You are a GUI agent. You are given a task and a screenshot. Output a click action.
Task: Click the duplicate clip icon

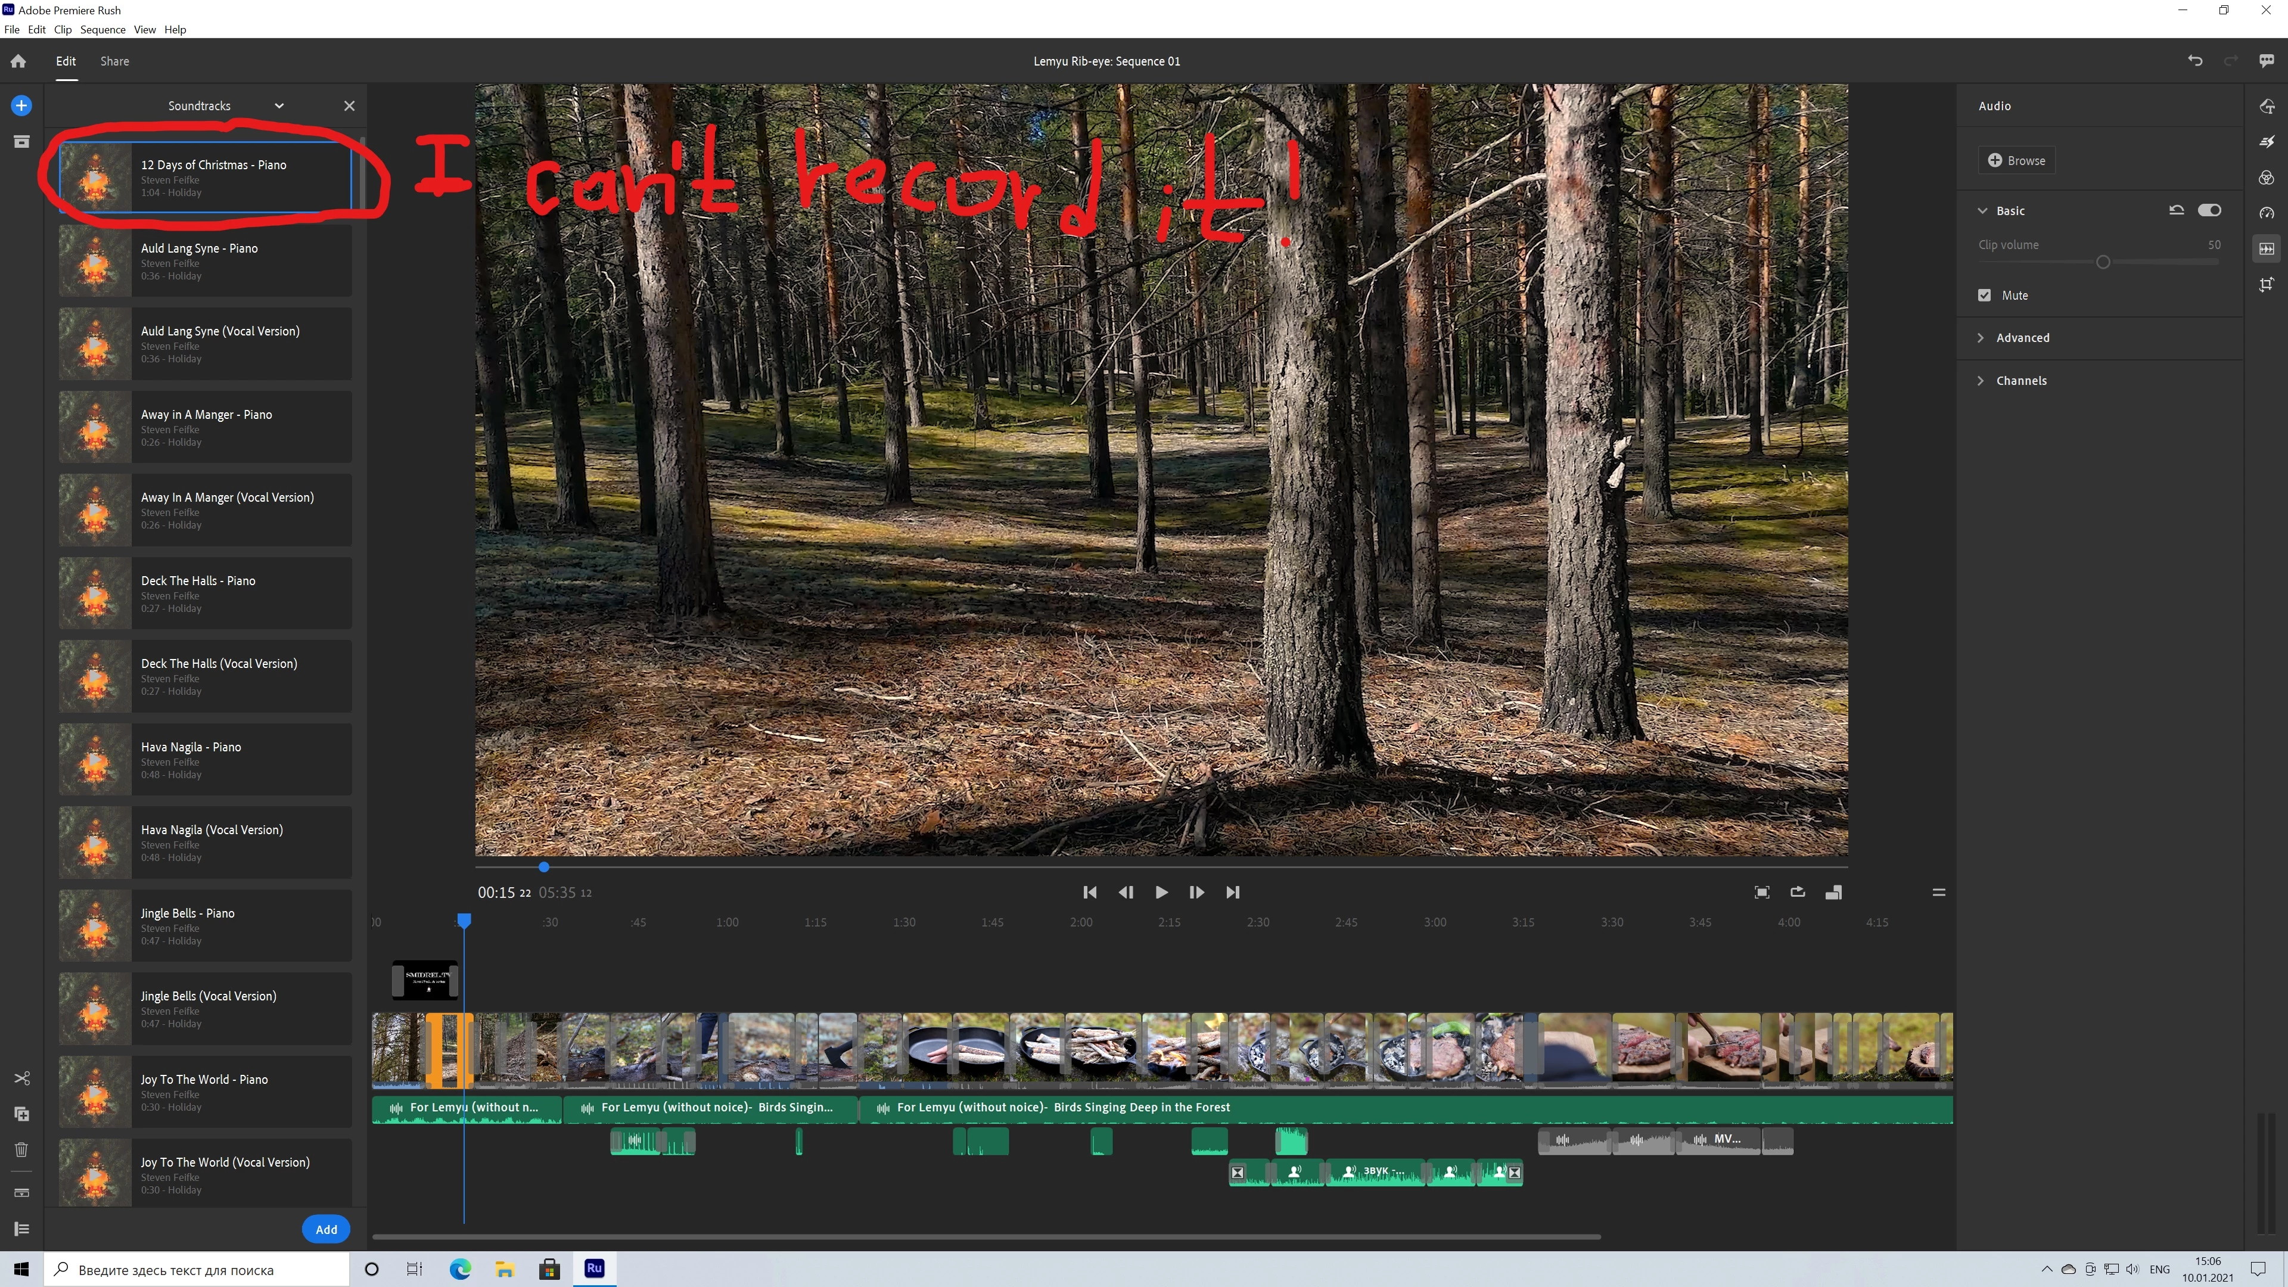21,1114
